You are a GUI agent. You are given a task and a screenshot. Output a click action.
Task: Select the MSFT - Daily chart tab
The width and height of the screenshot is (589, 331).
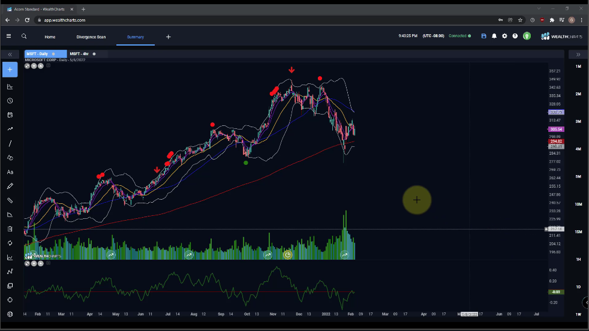46,54
